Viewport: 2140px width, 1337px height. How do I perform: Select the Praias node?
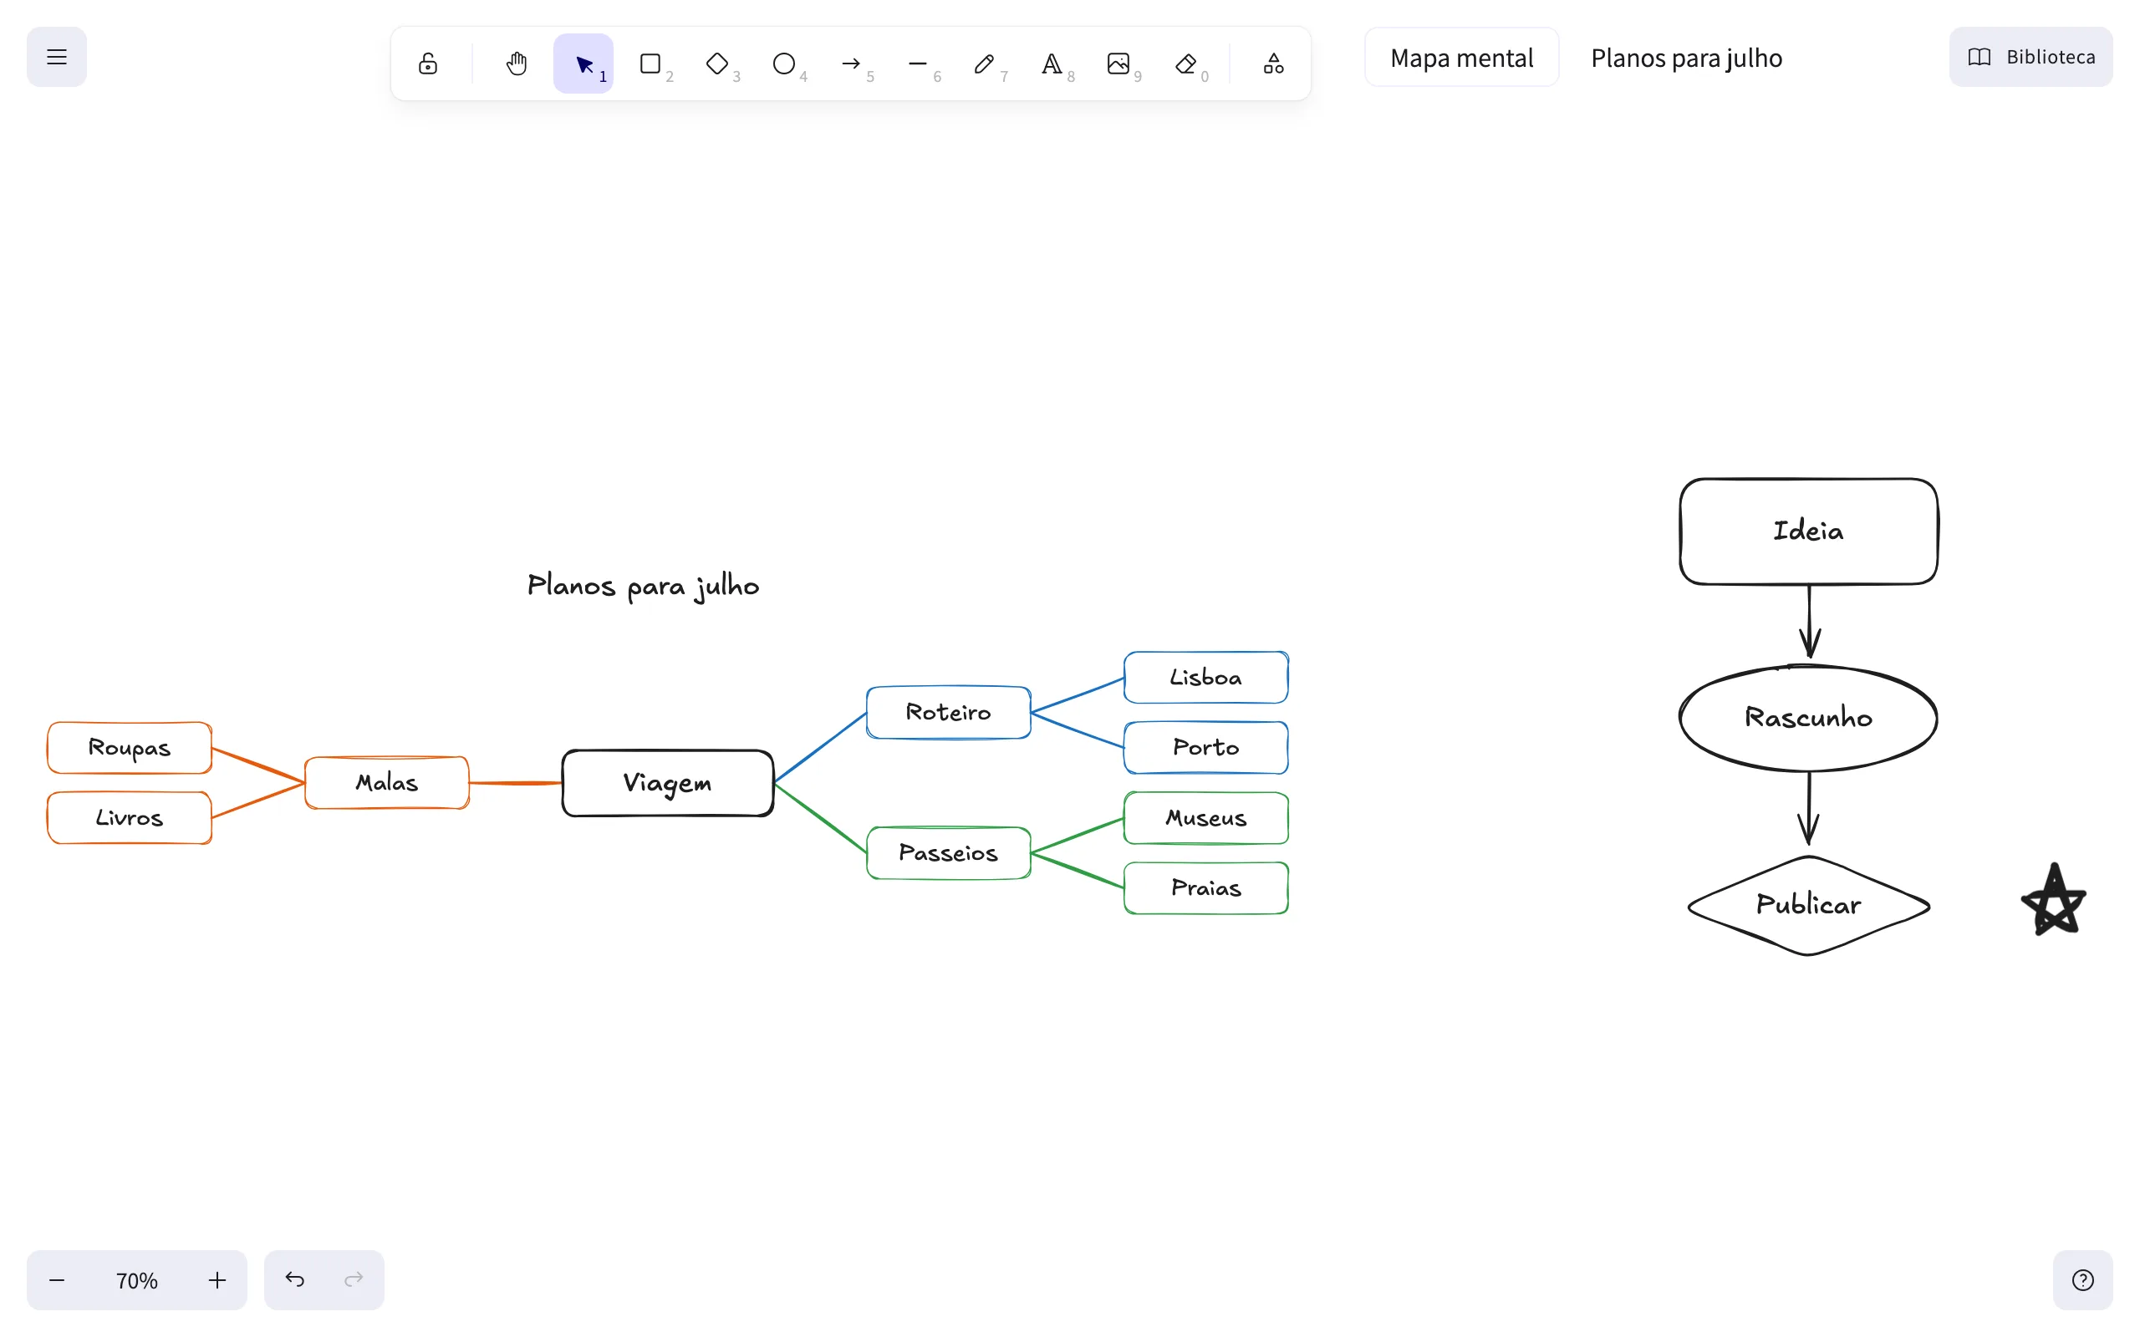[1206, 887]
